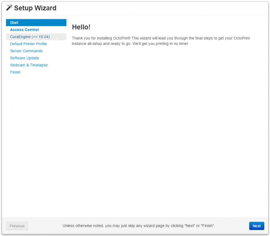This screenshot has height=236, width=270.
Task: Go to CuraEngine (<= 15.04) step
Action: pyautogui.click(x=36, y=37)
